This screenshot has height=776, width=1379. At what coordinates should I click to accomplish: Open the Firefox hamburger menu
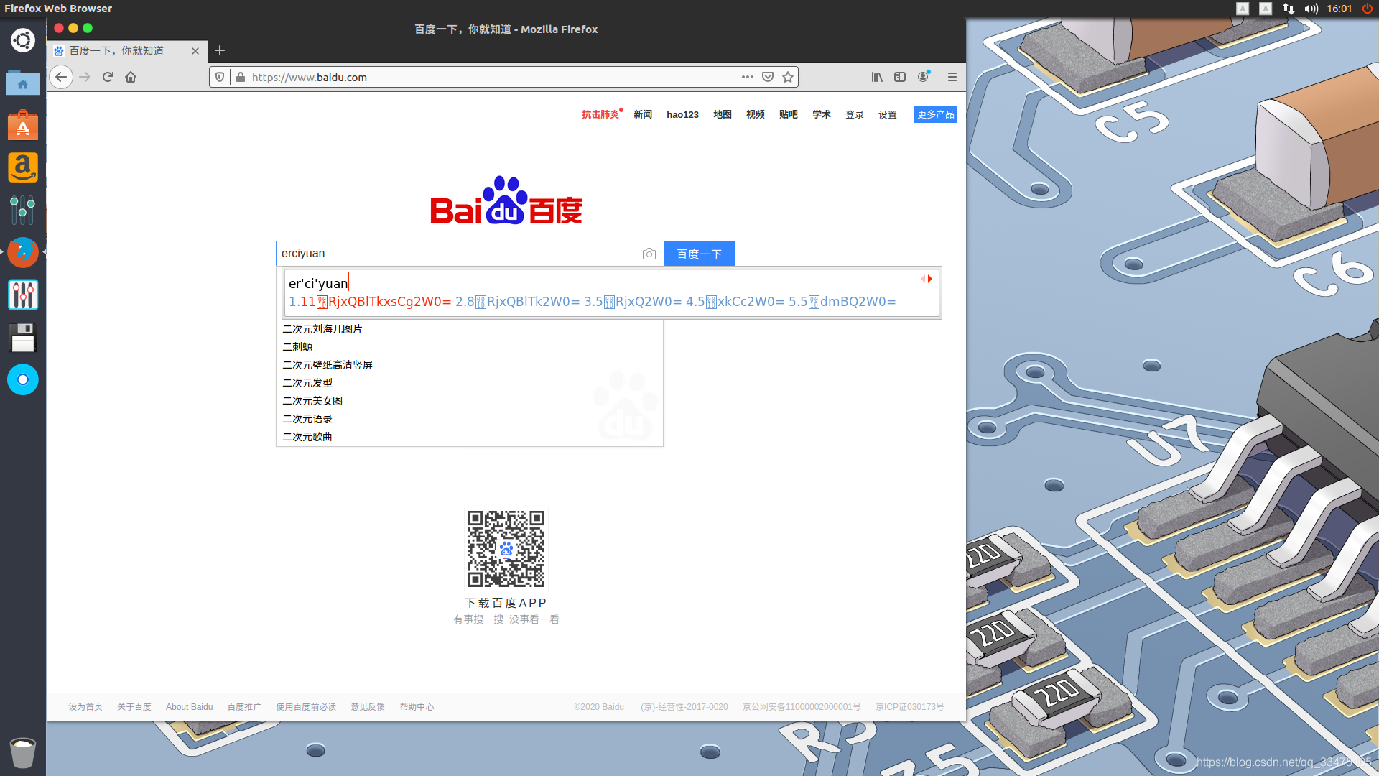[952, 77]
